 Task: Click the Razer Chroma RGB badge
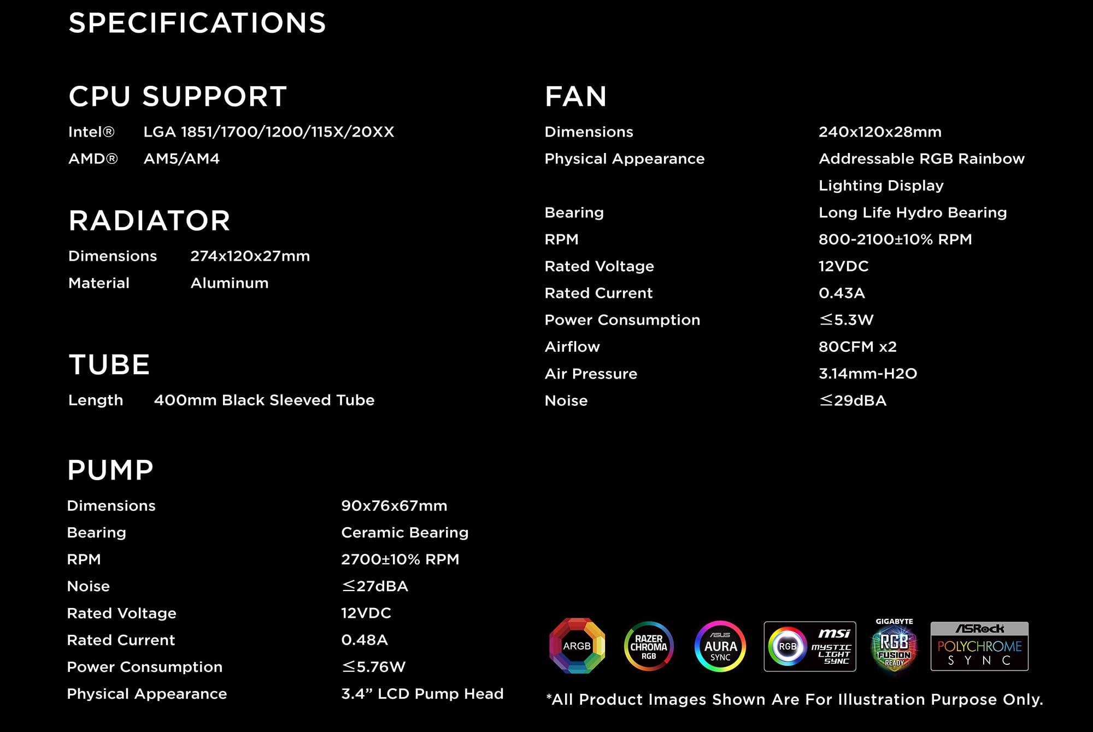coord(649,646)
